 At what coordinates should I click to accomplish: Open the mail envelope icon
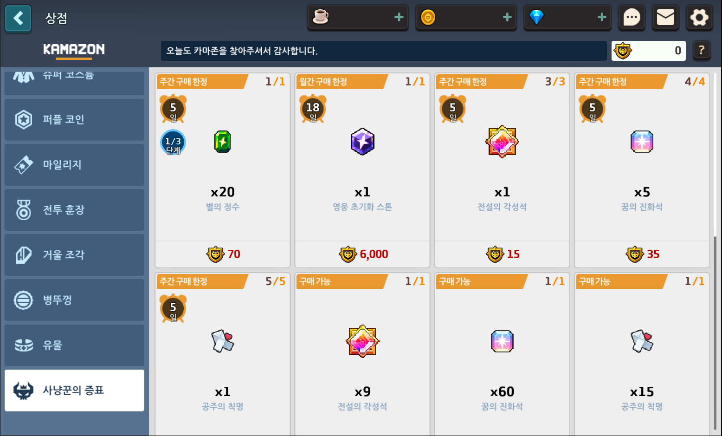[x=665, y=18]
